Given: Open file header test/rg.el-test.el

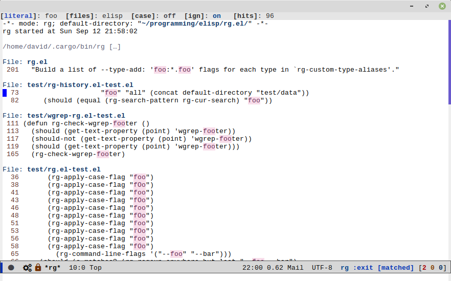Looking at the screenshot, I should (64, 169).
